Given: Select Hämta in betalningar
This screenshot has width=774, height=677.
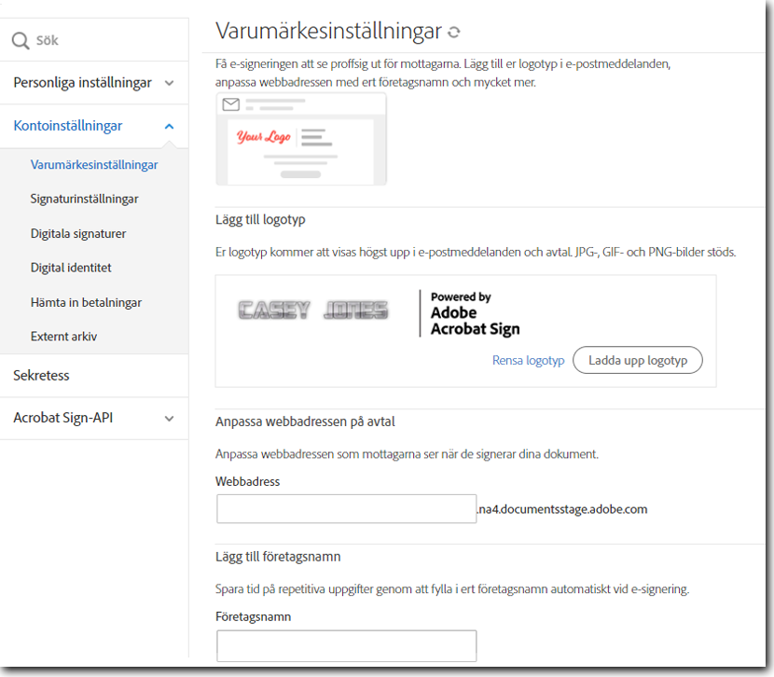Looking at the screenshot, I should pyautogui.click(x=86, y=302).
